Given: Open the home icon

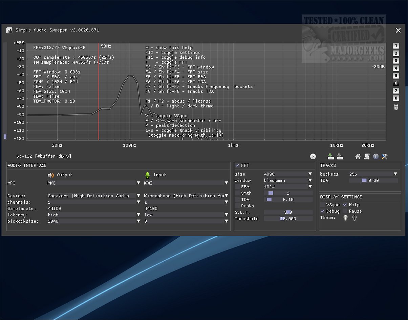Looking at the screenshot, I should tap(358, 156).
